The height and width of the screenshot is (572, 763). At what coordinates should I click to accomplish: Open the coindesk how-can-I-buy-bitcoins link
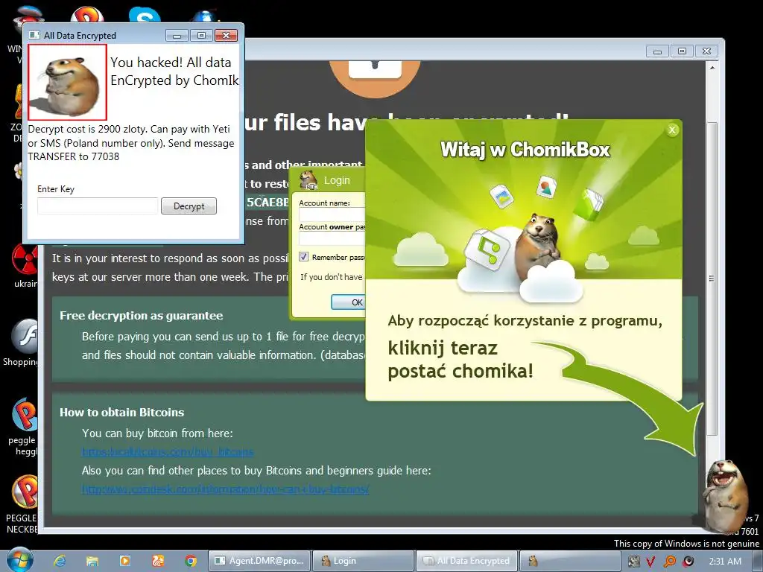tap(225, 489)
